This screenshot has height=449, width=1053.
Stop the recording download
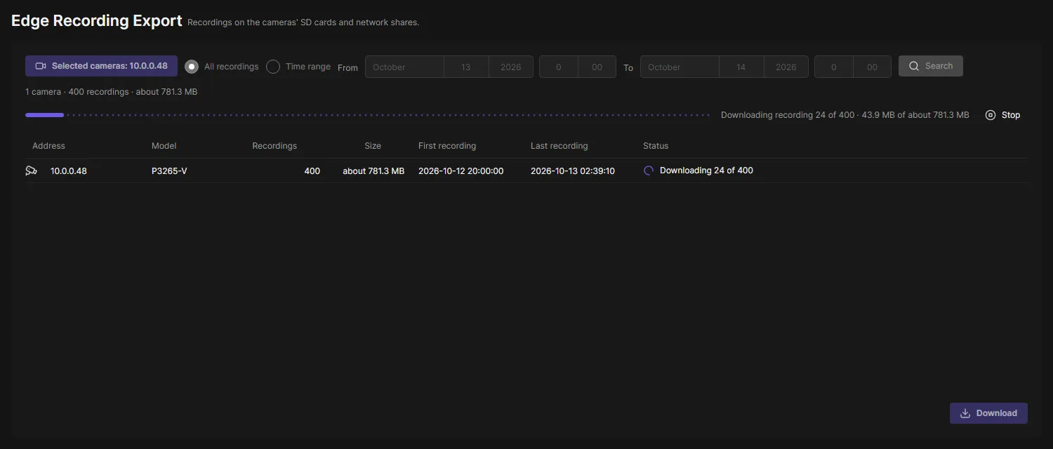coord(1002,115)
